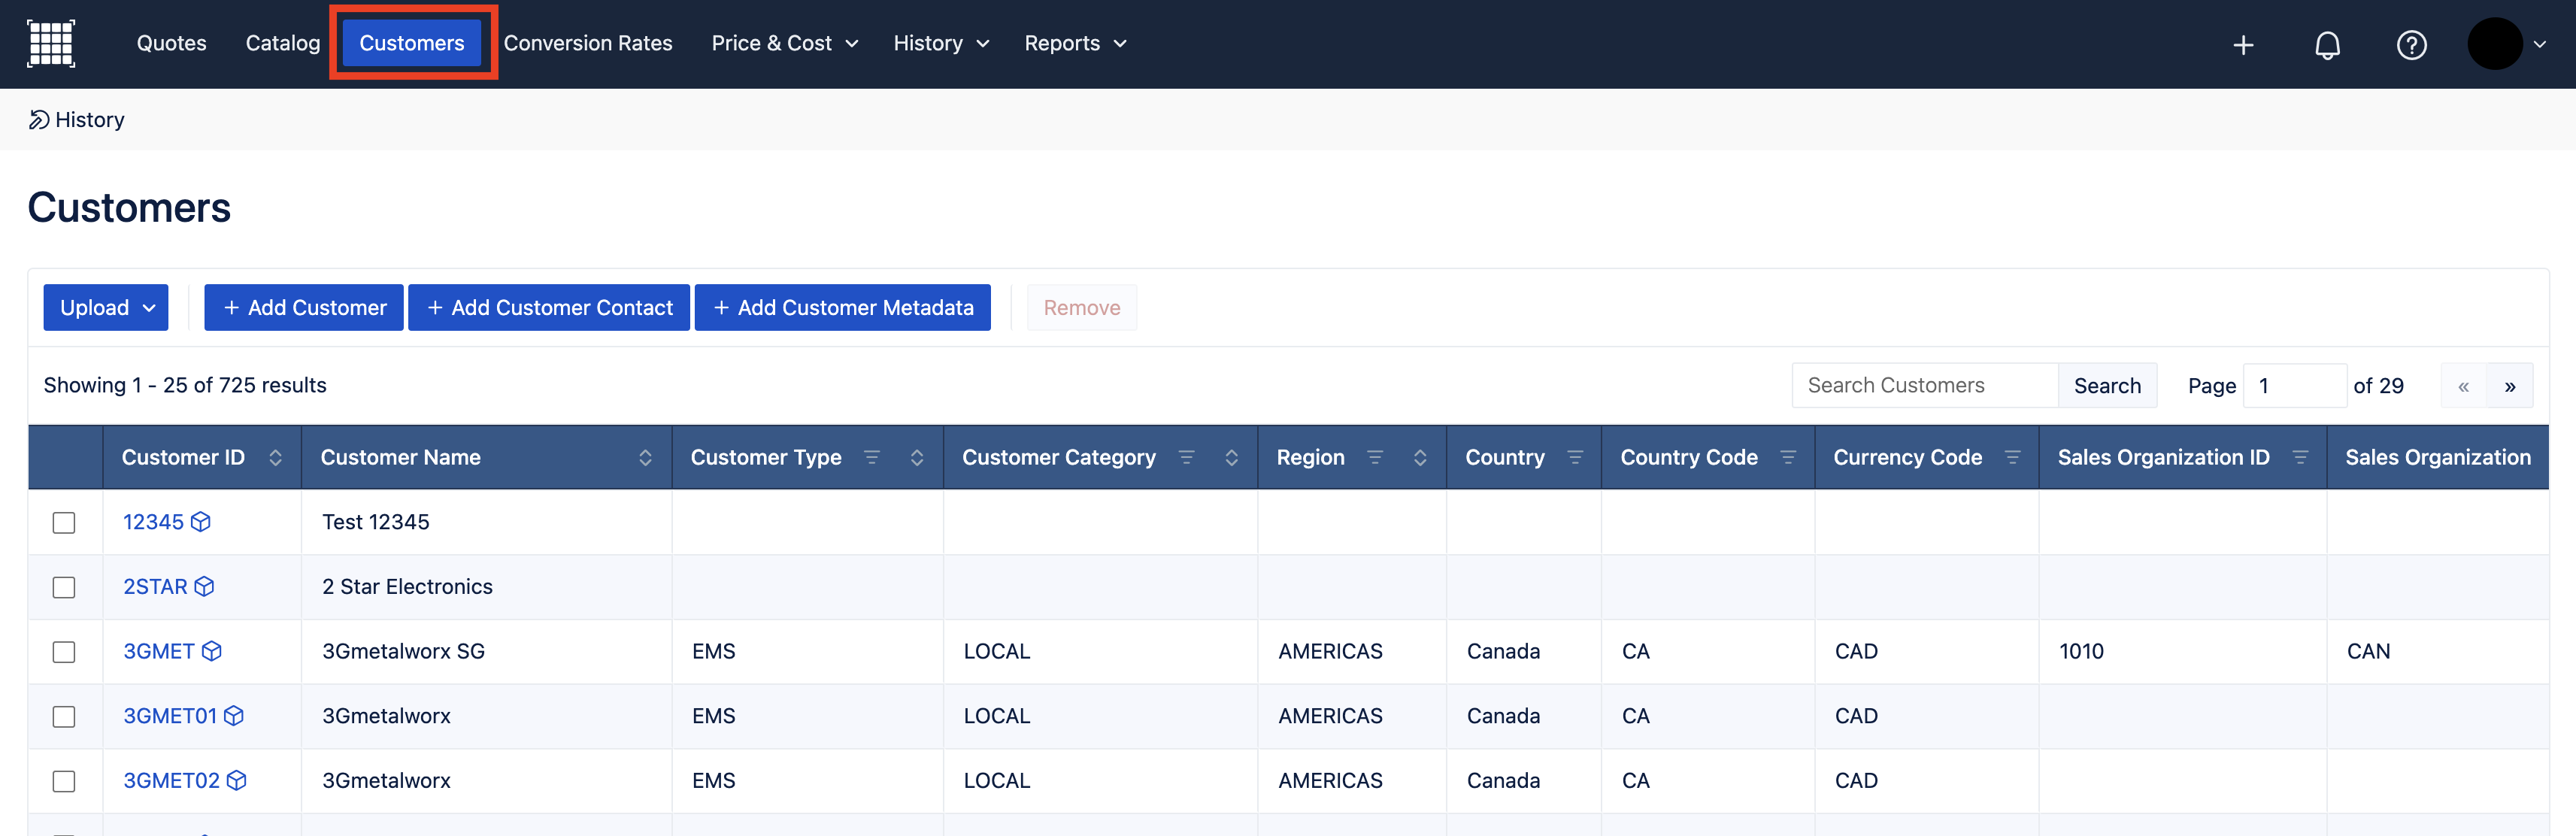
Task: Click the Add Customer button
Action: pyautogui.click(x=304, y=307)
